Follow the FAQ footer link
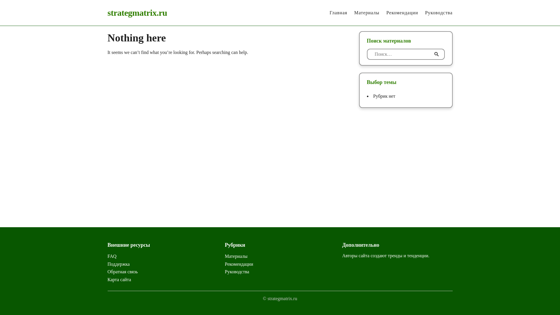 click(x=112, y=256)
